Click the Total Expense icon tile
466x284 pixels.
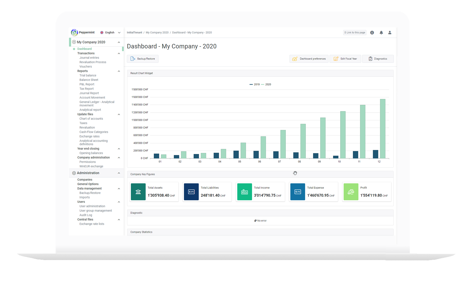point(298,192)
